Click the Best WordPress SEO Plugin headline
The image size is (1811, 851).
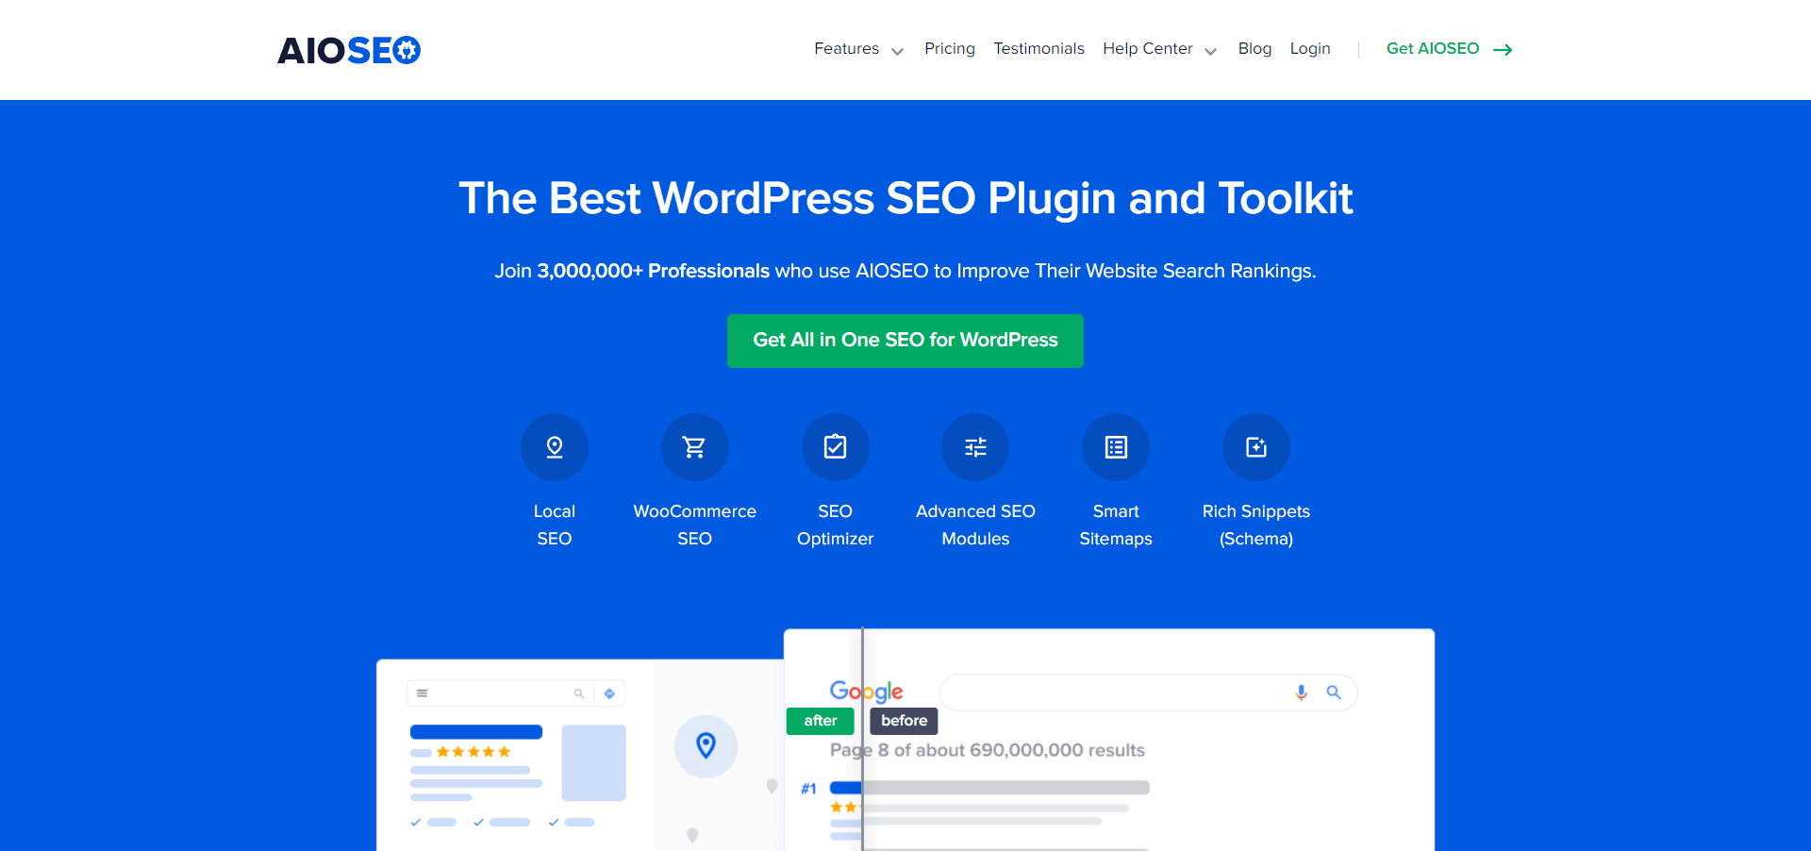(905, 199)
